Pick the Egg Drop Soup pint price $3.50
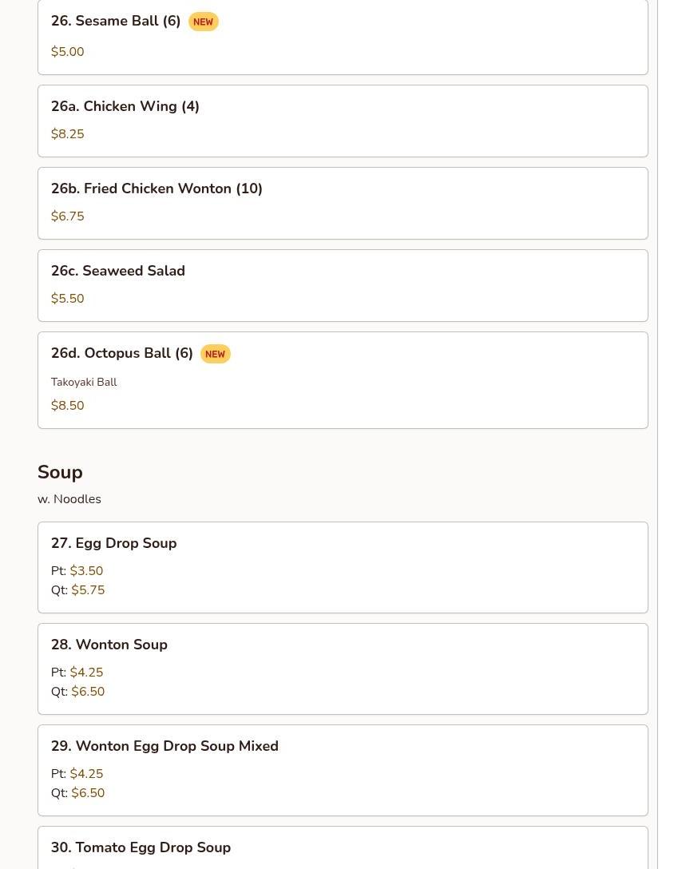This screenshot has width=674, height=869. point(86,571)
